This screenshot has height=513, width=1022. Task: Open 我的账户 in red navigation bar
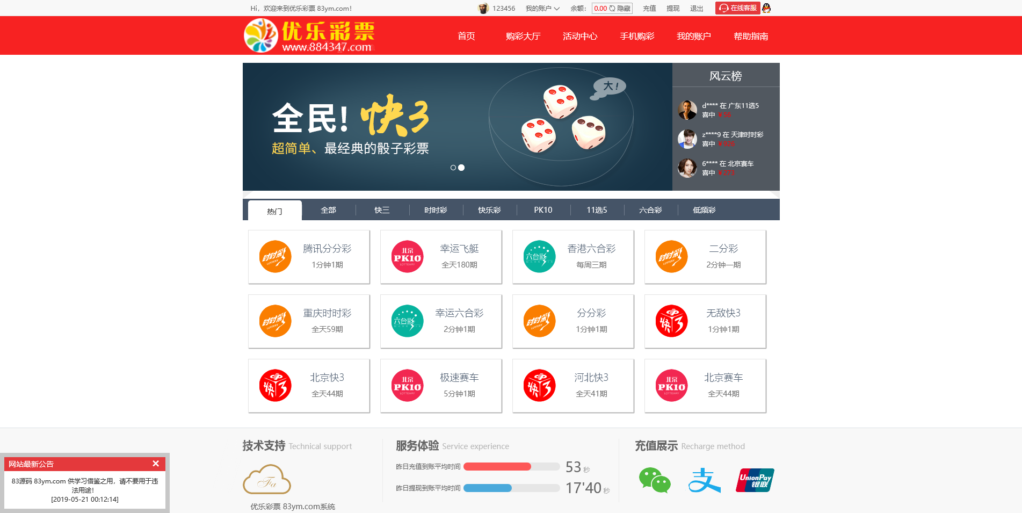(x=694, y=36)
